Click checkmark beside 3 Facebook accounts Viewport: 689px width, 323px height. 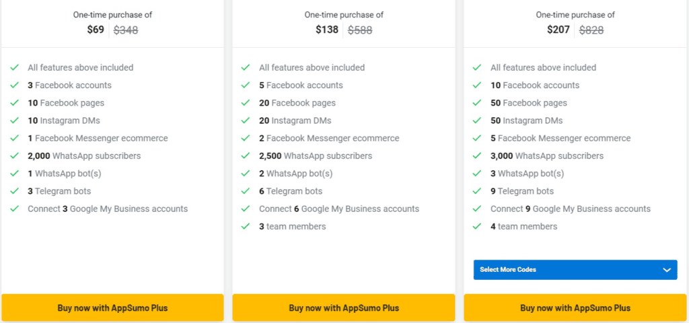point(14,85)
